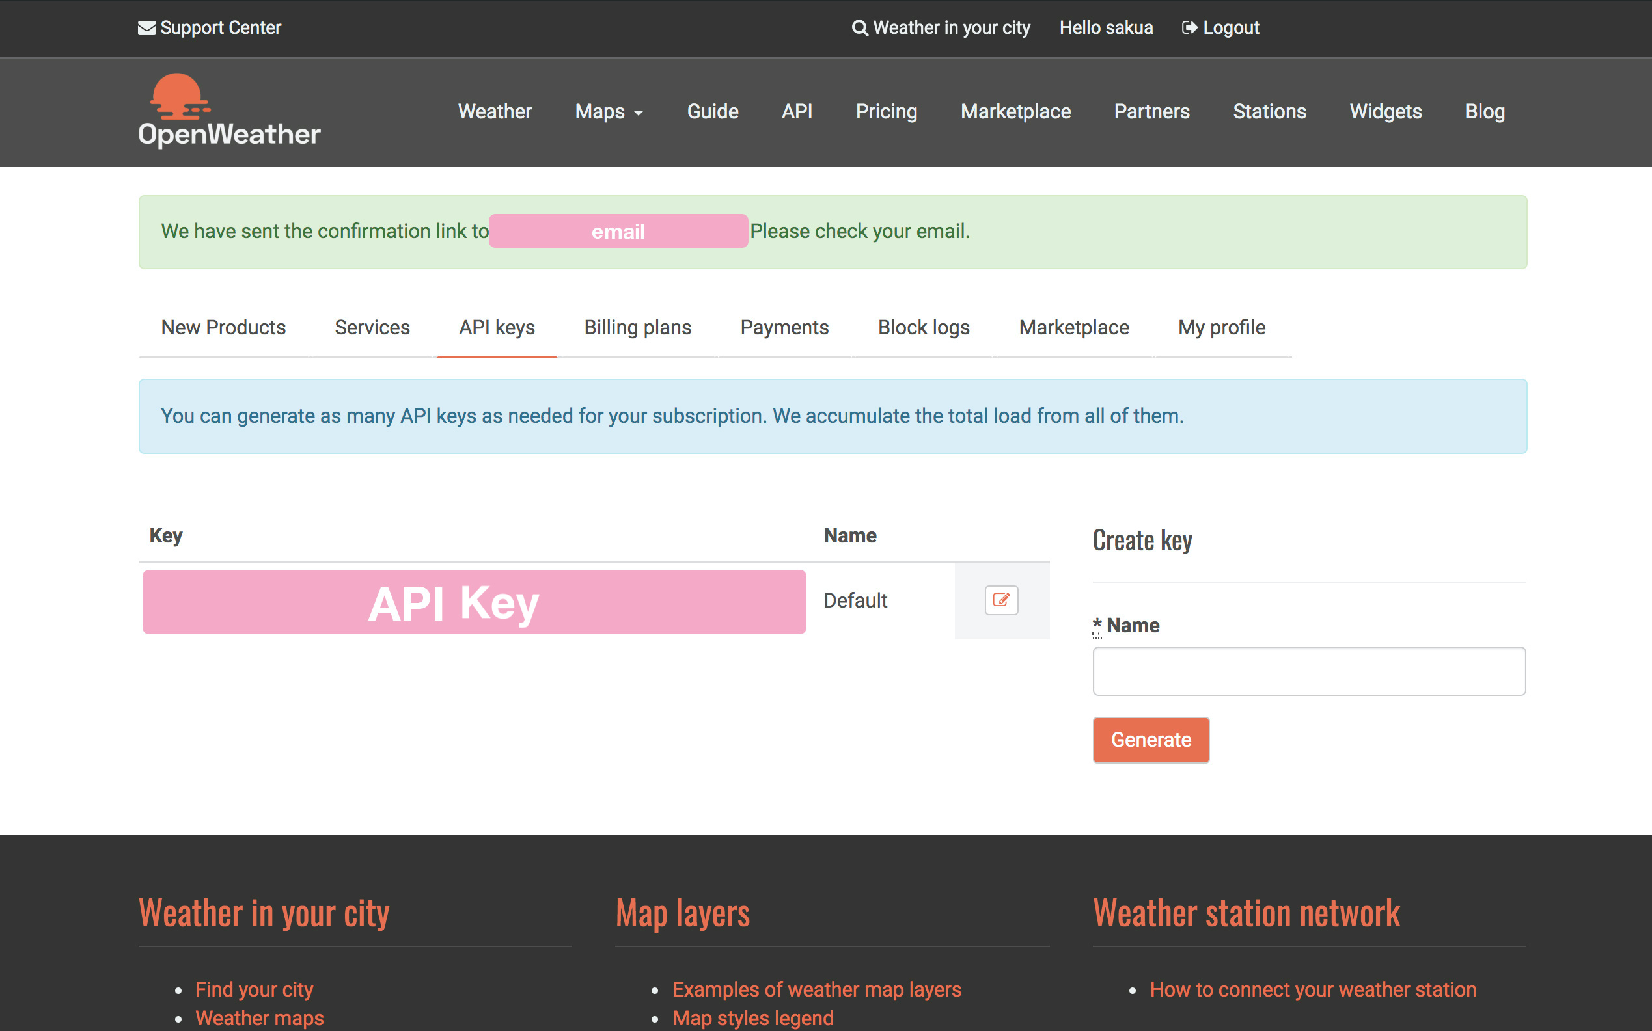This screenshot has width=1652, height=1031.
Task: Click the pink API Key cell
Action: pos(474,602)
